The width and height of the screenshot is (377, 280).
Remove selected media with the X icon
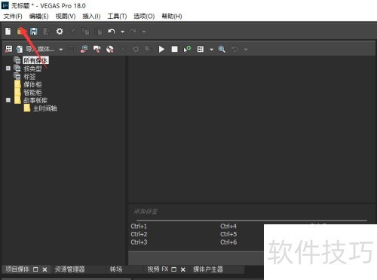coord(123,49)
